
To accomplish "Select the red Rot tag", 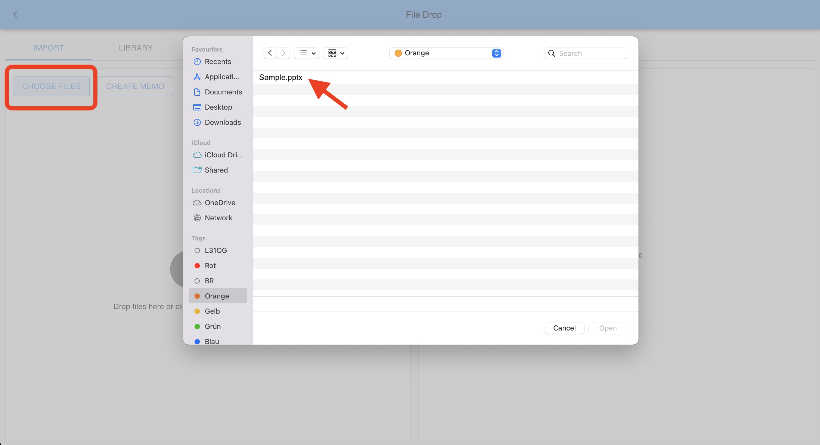I will point(210,265).
